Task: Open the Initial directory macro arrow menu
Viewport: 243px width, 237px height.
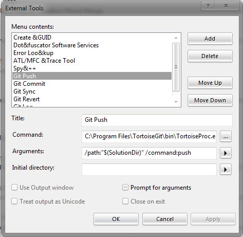Action: pyautogui.click(x=226, y=170)
